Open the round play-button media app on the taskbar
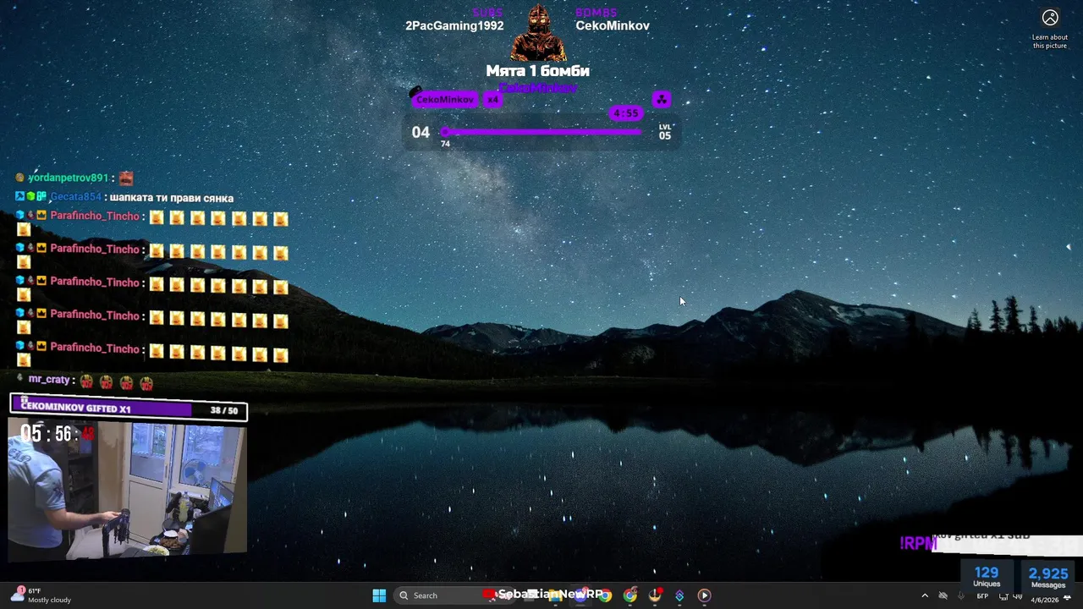Viewport: 1083px width, 609px height. point(704,595)
